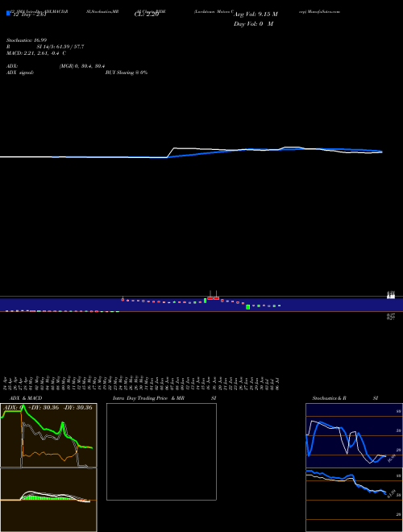This screenshot has height=532, width=403.
Task: Click the 'Stochastics & R' panel title
Action: pyautogui.click(x=330, y=398)
